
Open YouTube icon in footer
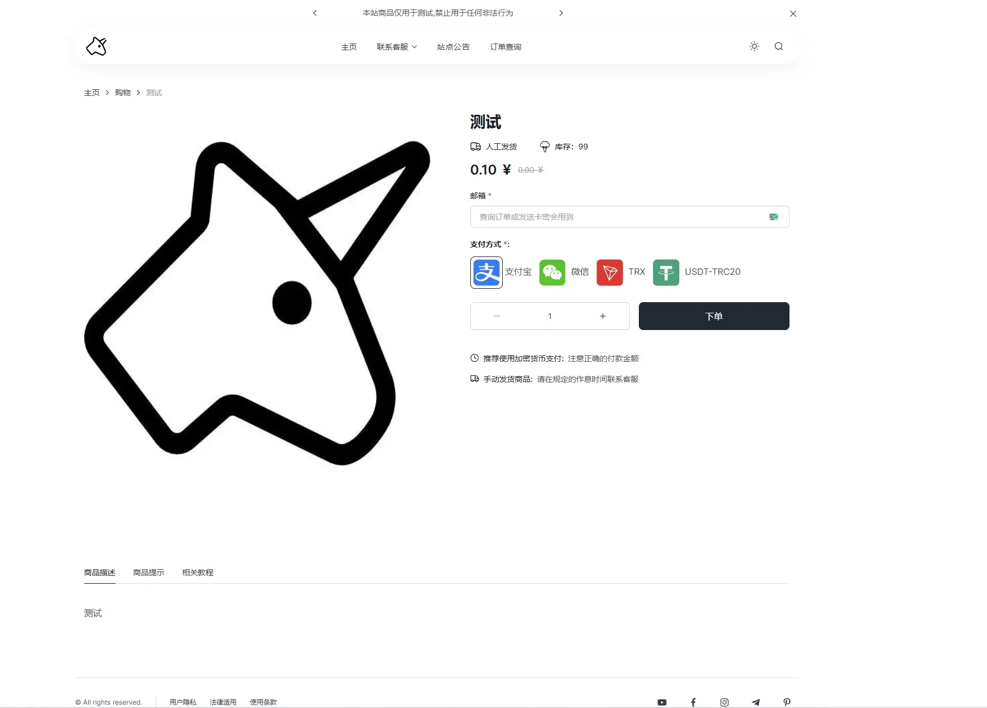662,702
